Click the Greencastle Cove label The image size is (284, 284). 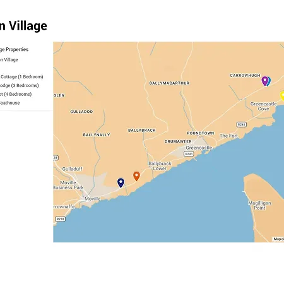tap(263, 106)
